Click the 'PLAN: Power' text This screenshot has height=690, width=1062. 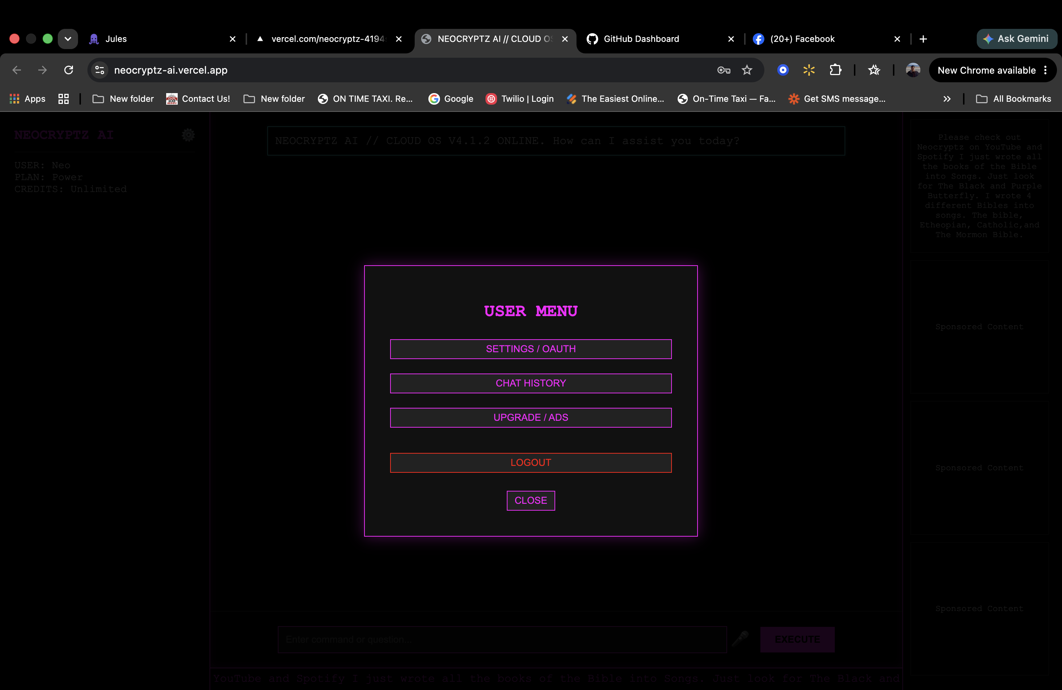coord(49,177)
